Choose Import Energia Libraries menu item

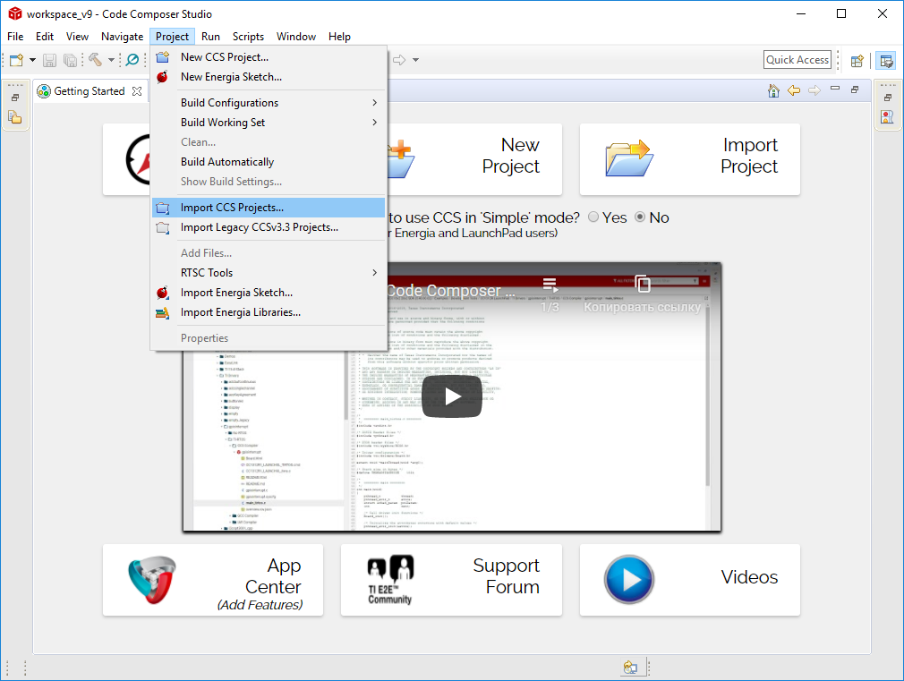tap(269, 312)
